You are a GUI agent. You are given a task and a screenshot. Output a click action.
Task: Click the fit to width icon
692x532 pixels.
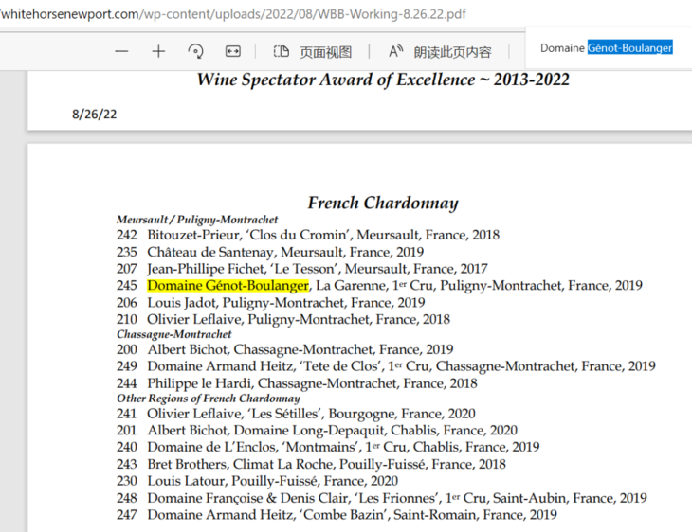point(232,51)
